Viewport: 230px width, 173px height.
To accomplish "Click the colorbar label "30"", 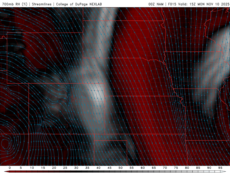I will point(76,168).
